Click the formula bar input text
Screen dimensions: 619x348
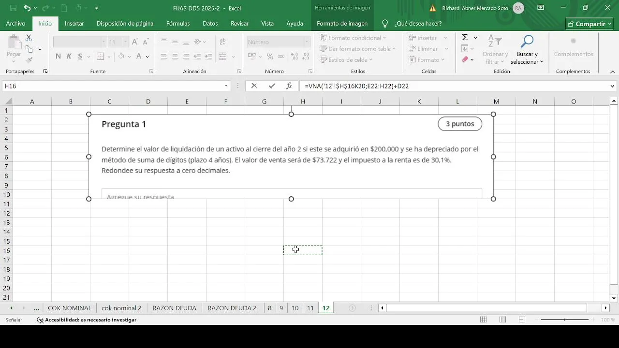point(356,86)
